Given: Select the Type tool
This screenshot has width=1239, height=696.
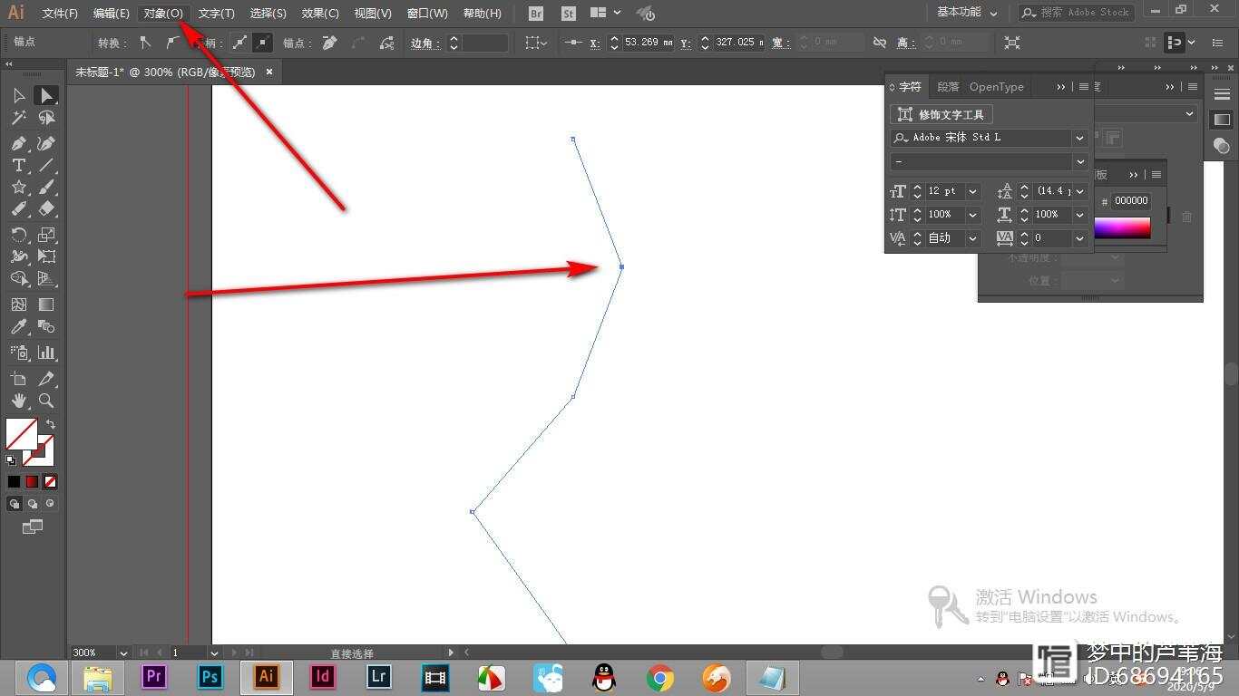Looking at the screenshot, I should (19, 165).
